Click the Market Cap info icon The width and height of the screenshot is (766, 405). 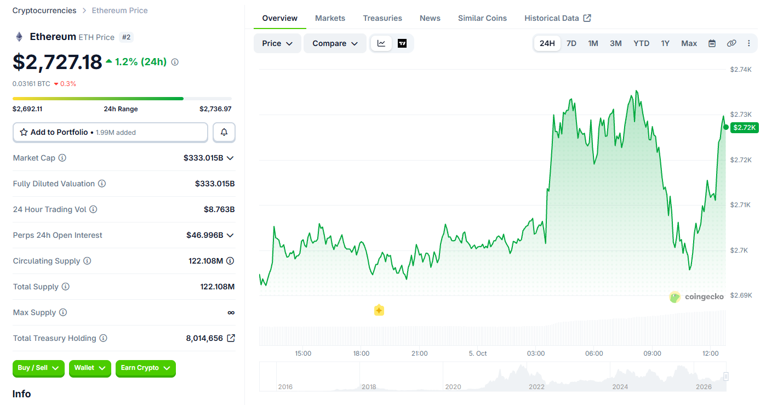[62, 158]
